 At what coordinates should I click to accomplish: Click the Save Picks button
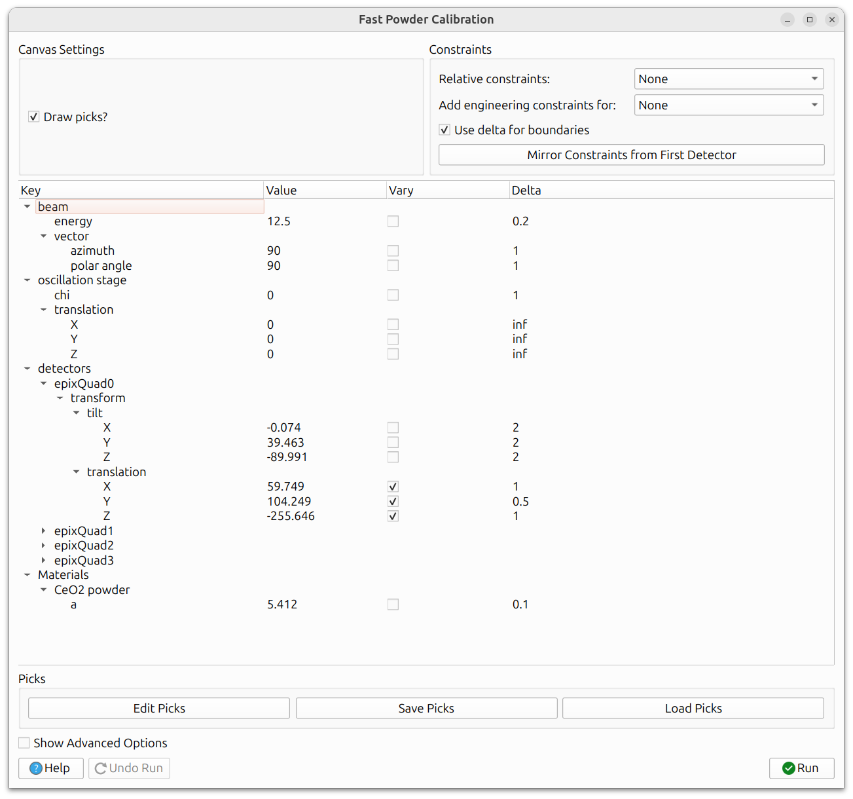click(x=426, y=708)
